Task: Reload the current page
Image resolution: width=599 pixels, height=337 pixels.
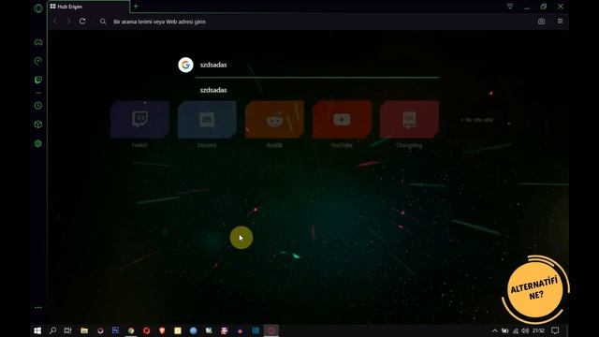Action: click(82, 22)
